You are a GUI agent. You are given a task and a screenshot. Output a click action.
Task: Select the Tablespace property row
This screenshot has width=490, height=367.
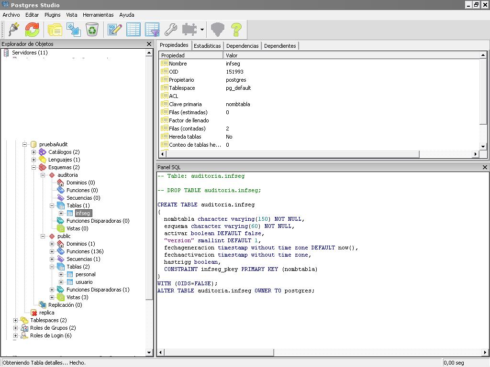[x=319, y=88]
